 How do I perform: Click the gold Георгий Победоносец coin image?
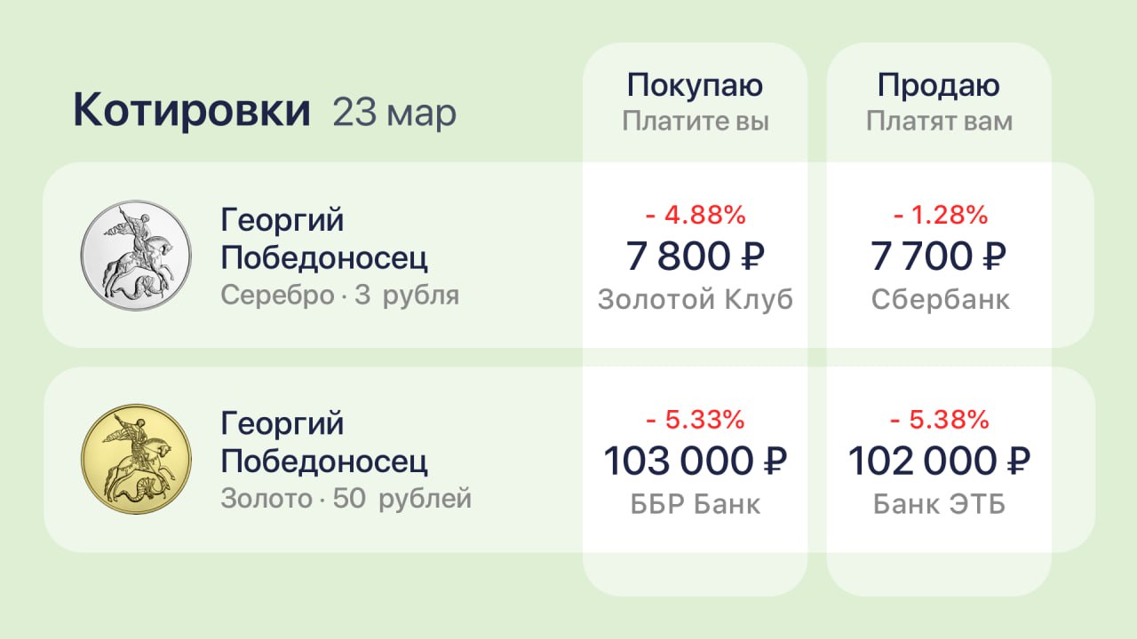click(x=136, y=460)
